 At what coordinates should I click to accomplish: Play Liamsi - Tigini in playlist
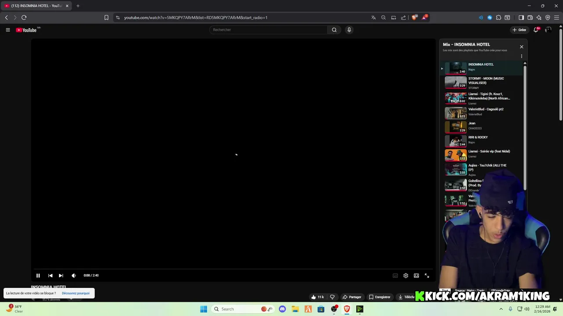click(x=482, y=98)
